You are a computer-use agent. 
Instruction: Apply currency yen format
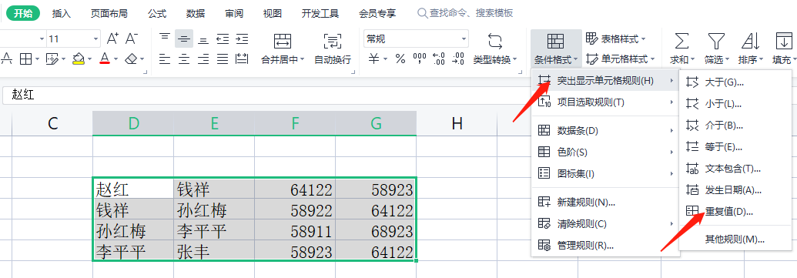(373, 59)
